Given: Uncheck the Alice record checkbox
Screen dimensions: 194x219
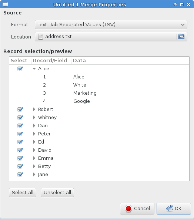Looking at the screenshot, I should tap(20, 68).
